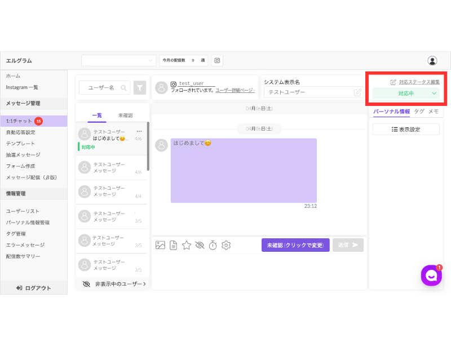The width and height of the screenshot is (451, 338).
Task: Open the ユーザー詳細ページ link
Action: 235,90
